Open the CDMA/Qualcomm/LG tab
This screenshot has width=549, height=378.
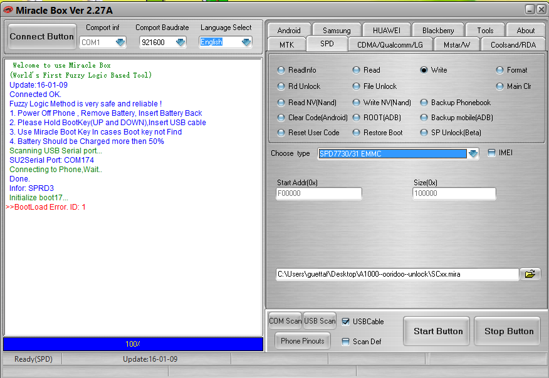tap(390, 45)
